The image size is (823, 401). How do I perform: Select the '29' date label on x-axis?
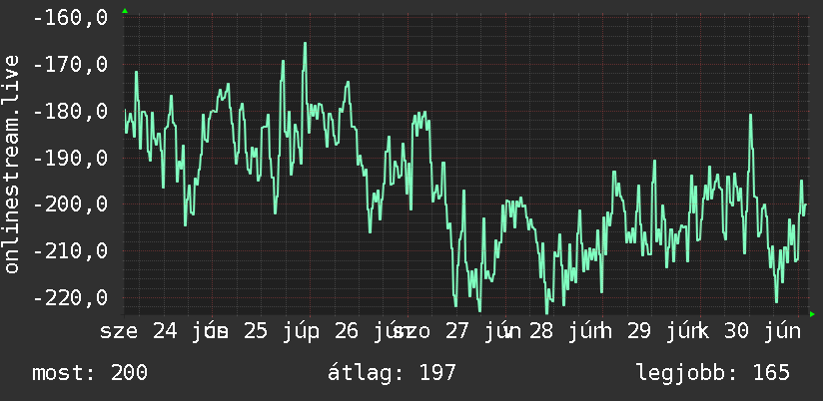point(638,331)
